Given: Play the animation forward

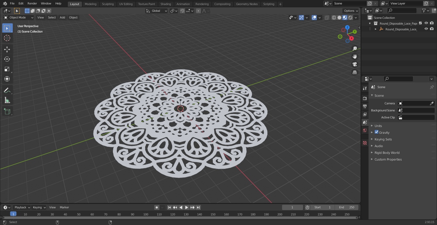Looking at the screenshot, I should tap(187, 207).
